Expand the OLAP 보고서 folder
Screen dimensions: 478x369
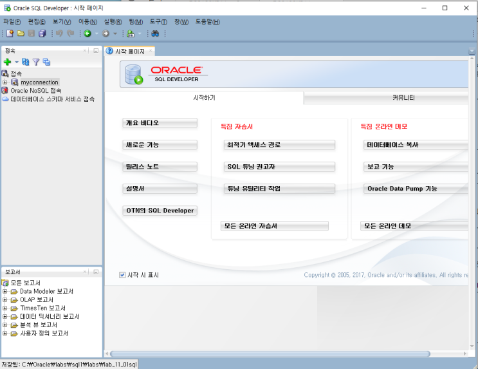pos(5,300)
